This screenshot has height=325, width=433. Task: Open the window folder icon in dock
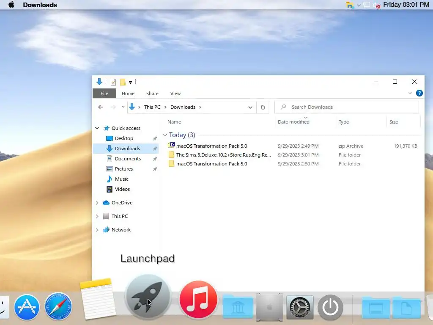(x=375, y=307)
